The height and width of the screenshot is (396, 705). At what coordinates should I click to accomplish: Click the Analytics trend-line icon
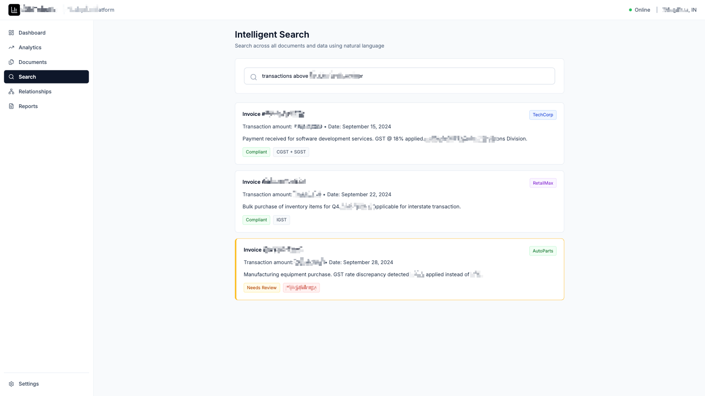[x=11, y=48]
